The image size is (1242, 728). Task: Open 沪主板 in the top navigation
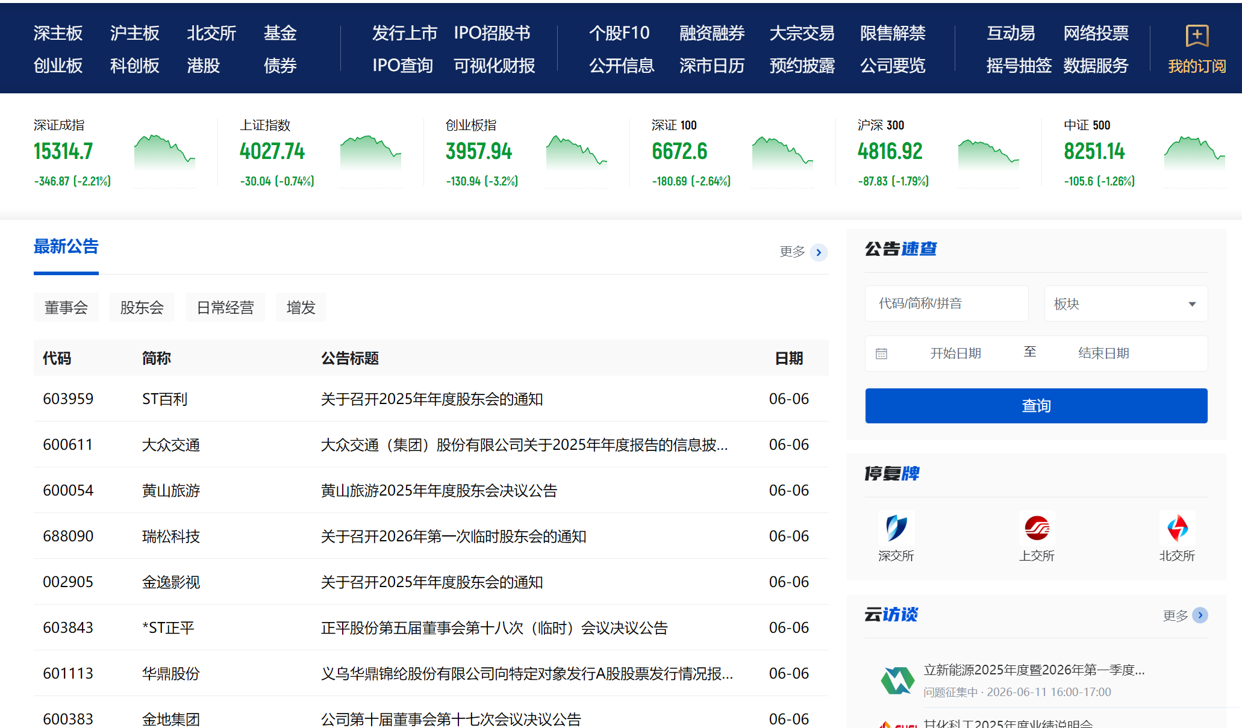134,33
